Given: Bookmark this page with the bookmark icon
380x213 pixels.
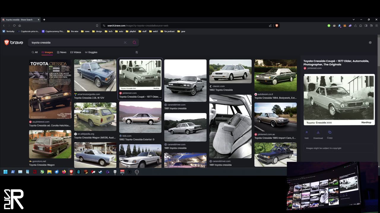Looking at the screenshot, I should click(x=97, y=26).
